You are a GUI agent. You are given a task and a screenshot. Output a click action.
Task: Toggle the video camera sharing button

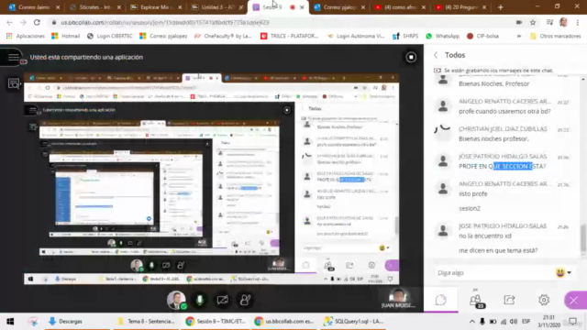pos(222,300)
